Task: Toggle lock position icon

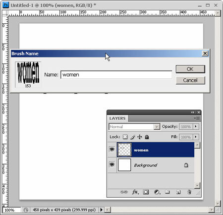Action: [140, 137]
